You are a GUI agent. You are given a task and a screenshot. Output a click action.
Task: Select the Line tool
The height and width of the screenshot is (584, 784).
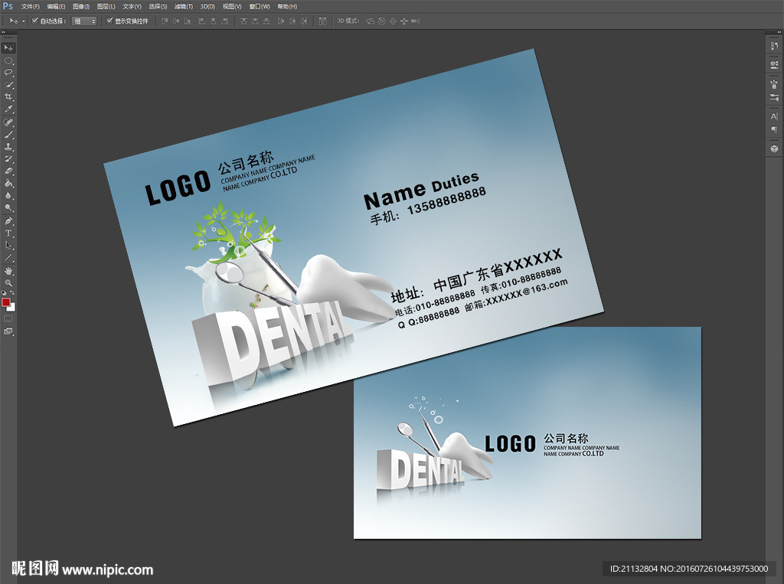(x=8, y=258)
